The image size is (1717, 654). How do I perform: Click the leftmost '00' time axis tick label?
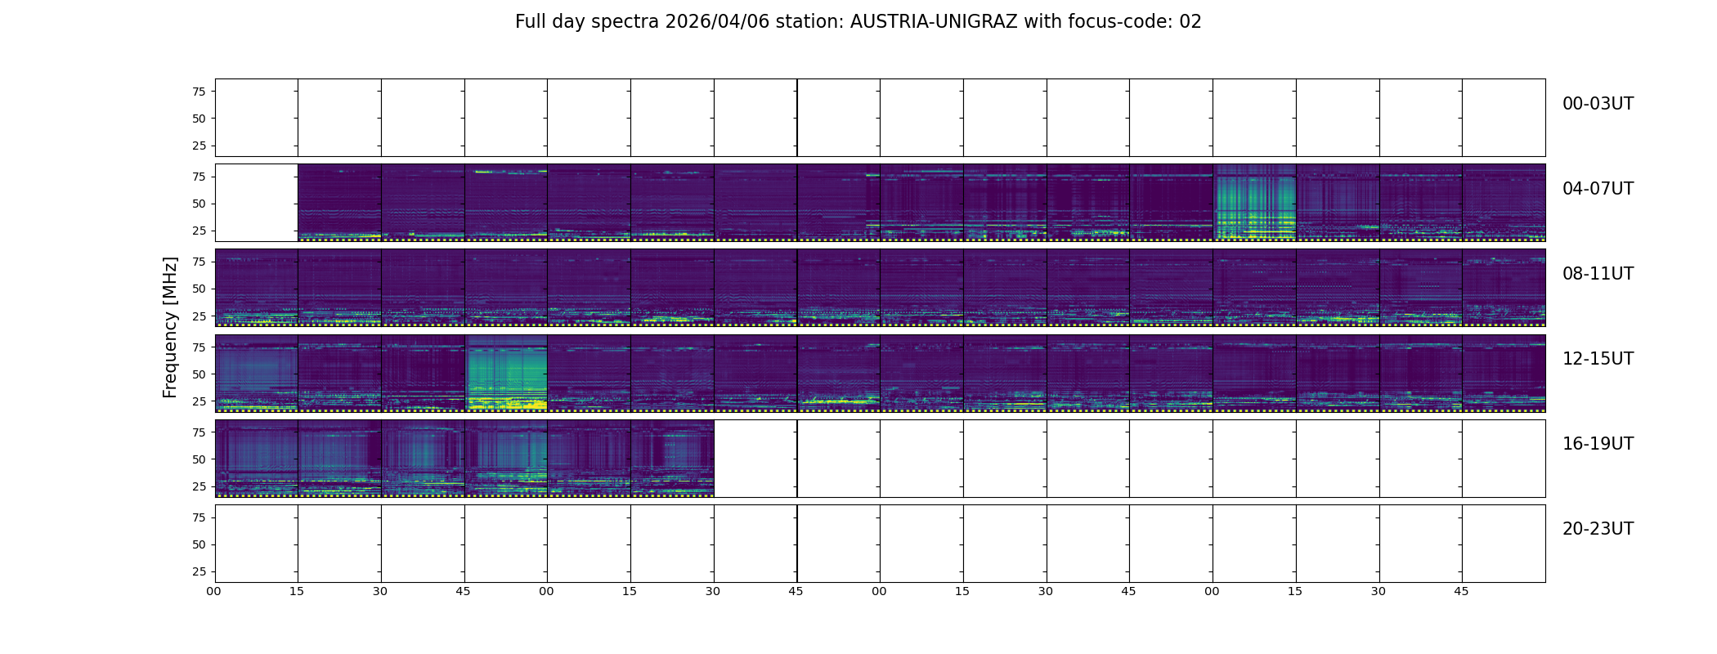213,591
